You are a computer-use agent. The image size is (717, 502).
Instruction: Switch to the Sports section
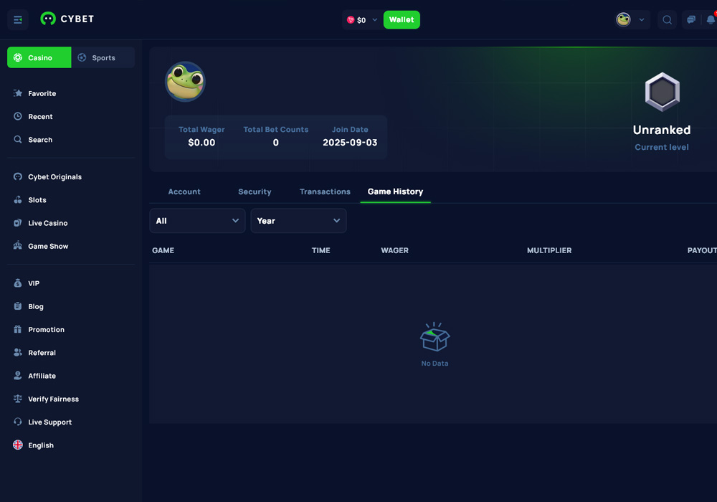(x=103, y=57)
